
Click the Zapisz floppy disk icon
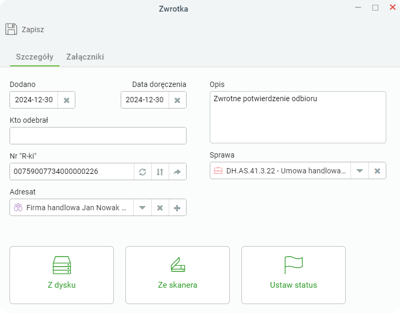(x=11, y=29)
